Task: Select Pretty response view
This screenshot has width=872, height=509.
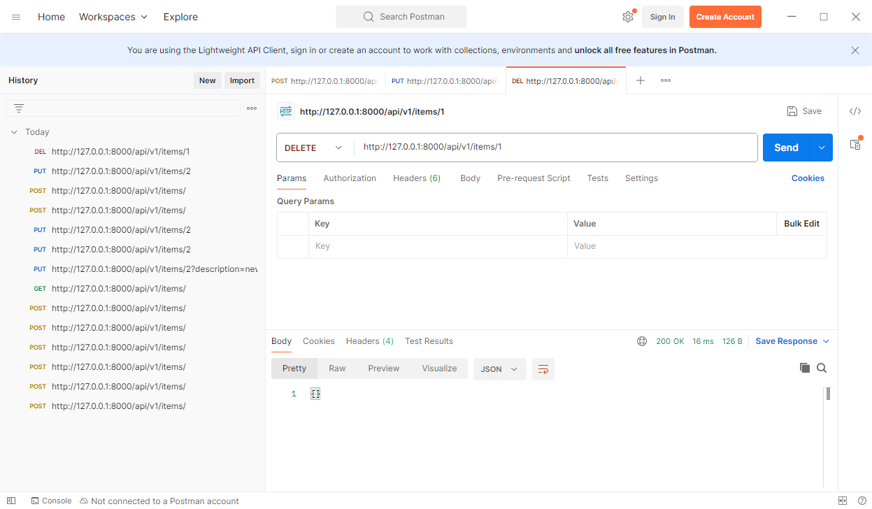Action: [x=294, y=368]
